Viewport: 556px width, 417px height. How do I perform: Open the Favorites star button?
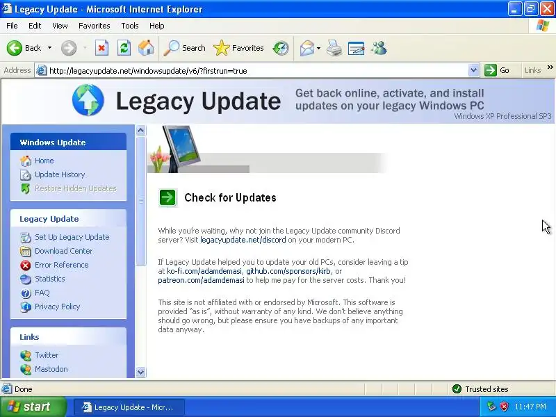(x=238, y=48)
